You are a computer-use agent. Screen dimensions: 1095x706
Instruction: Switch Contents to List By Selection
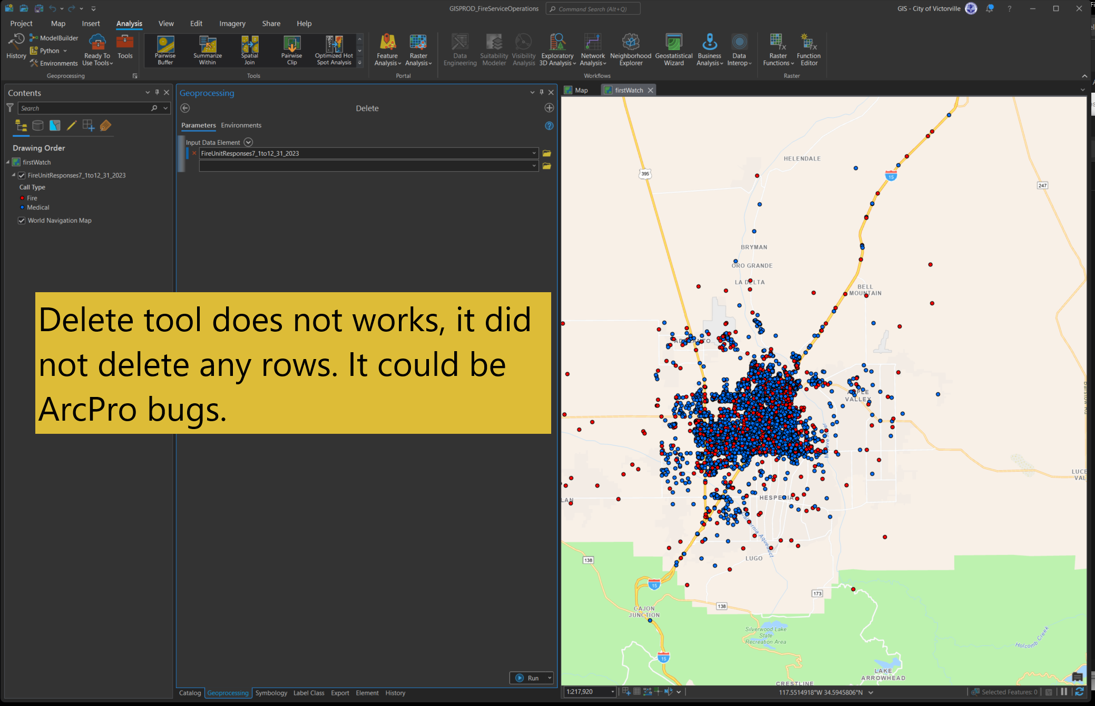(55, 125)
